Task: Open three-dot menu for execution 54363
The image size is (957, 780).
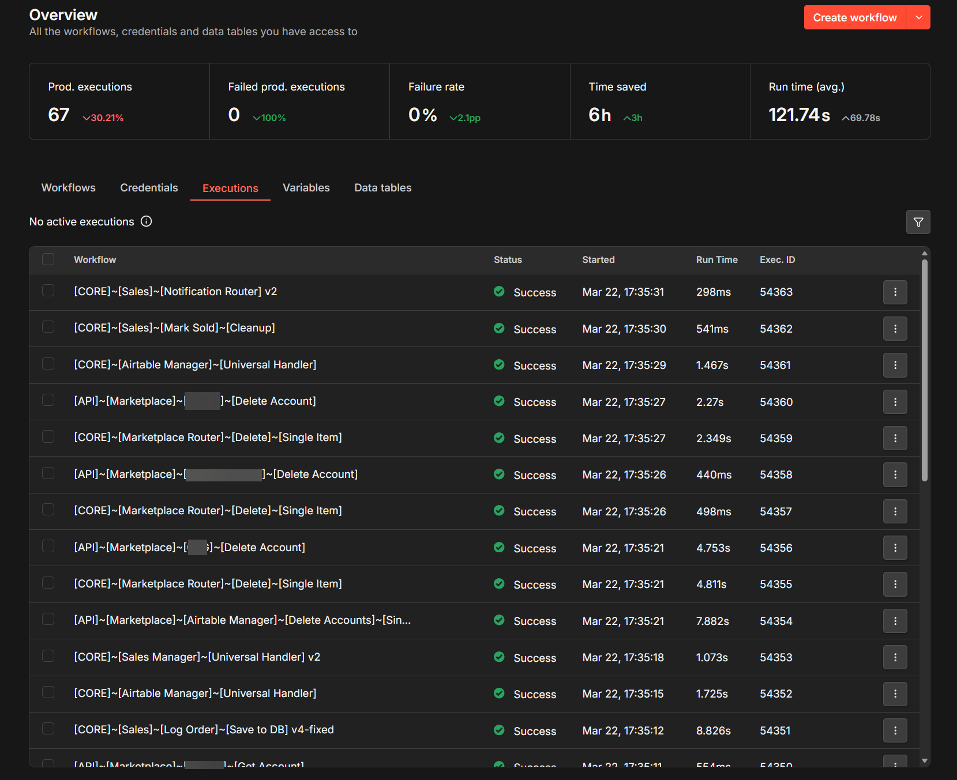Action: [x=895, y=292]
